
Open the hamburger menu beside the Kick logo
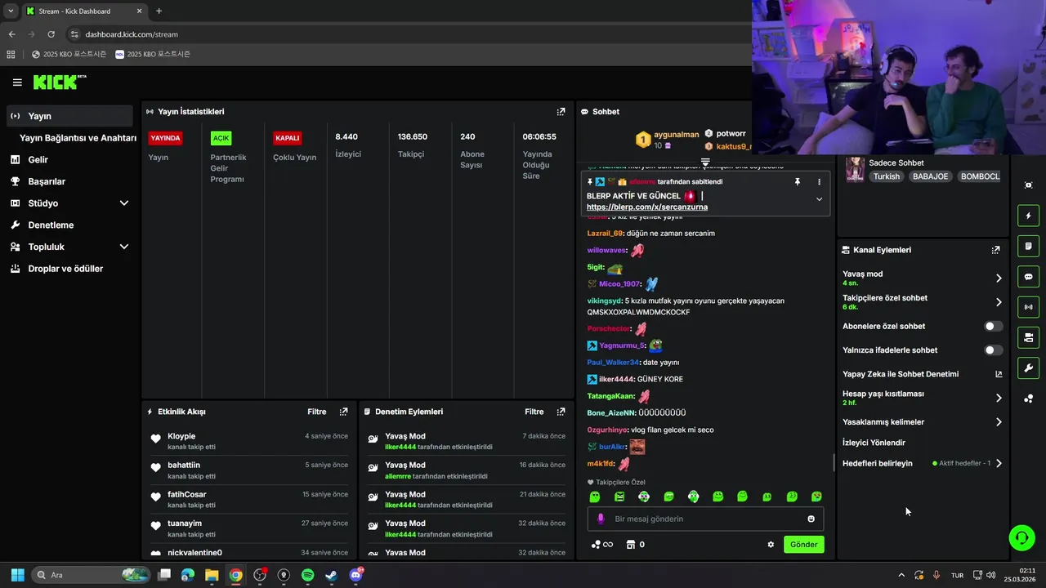17,82
